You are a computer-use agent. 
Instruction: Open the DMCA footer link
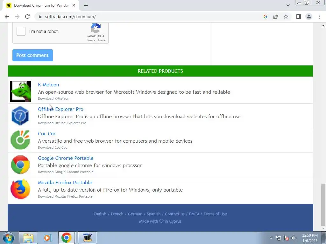coord(194,214)
